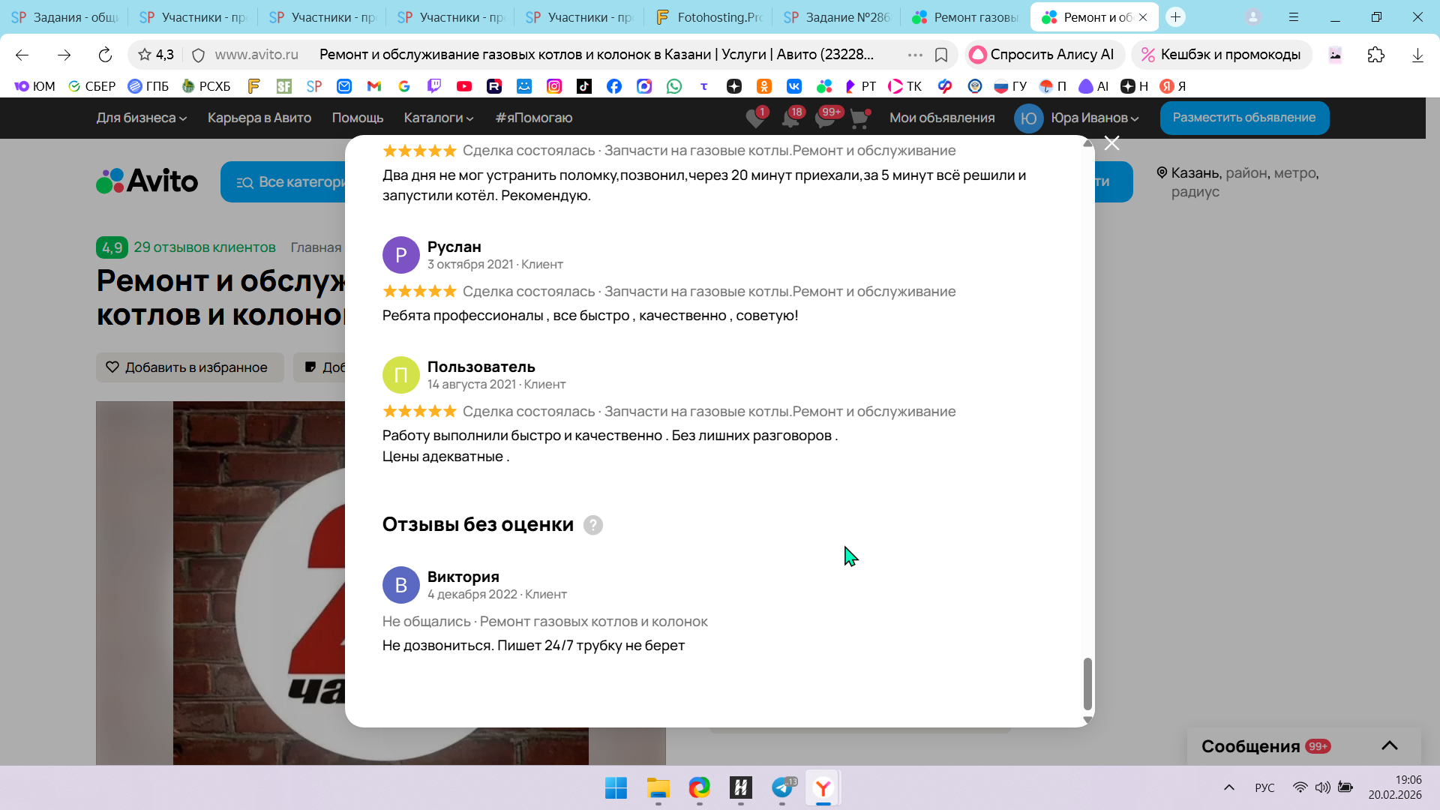Screen dimensions: 1440x810
Task: Open the messages bubble icon with 99+ badge
Action: coord(825,118)
